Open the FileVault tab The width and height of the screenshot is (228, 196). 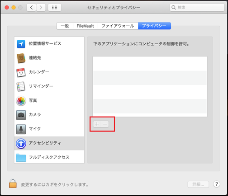click(x=85, y=26)
